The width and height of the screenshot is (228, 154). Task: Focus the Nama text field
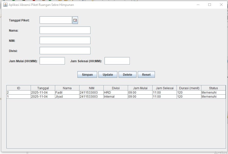click(65, 30)
